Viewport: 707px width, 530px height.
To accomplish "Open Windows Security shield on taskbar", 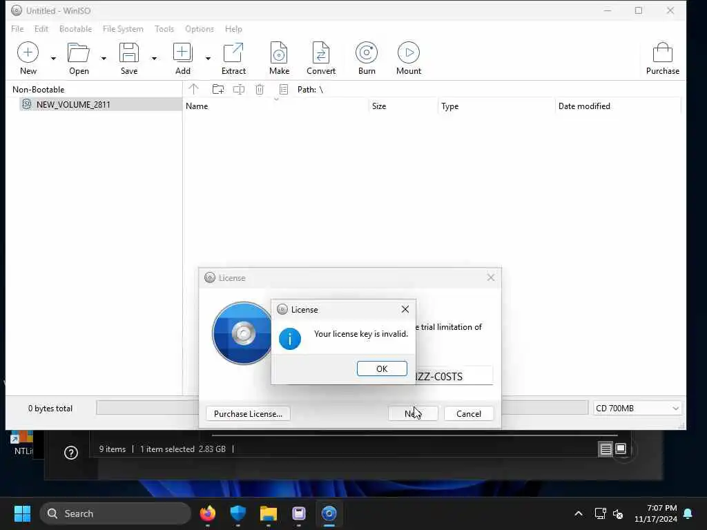I will click(238, 513).
